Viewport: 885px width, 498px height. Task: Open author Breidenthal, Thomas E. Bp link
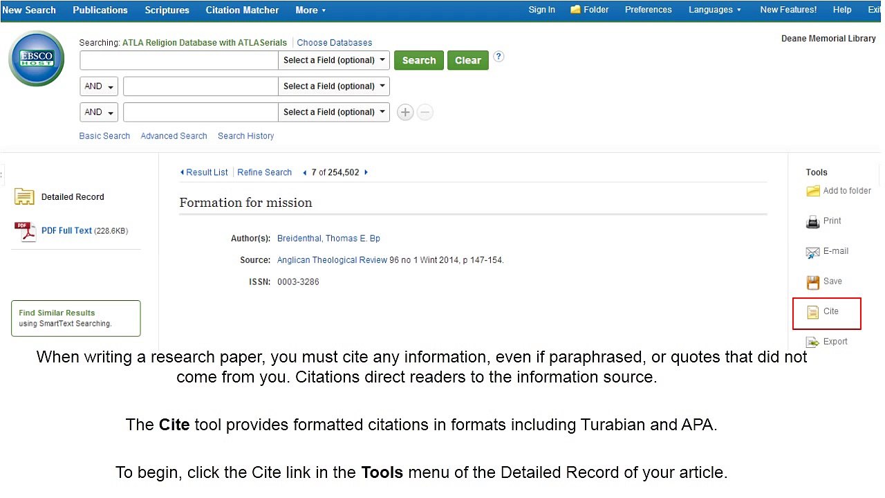point(328,239)
